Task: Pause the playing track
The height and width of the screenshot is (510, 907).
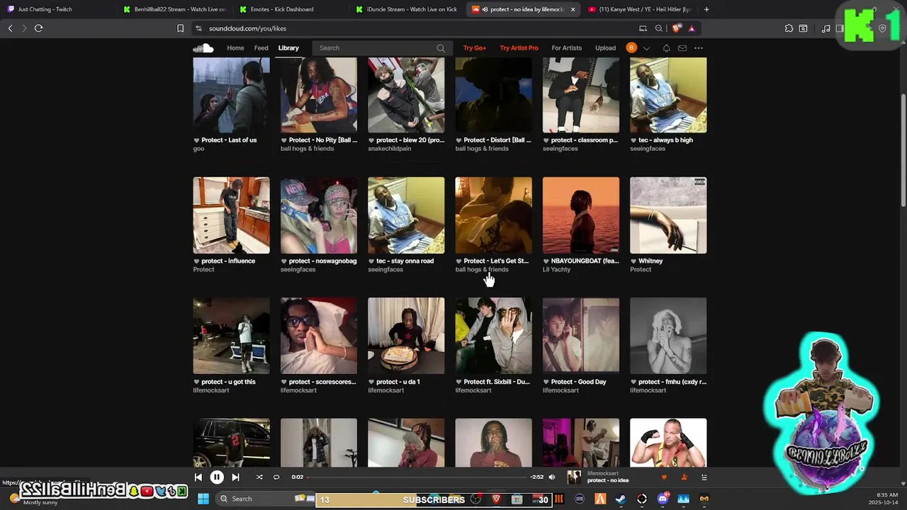Action: (217, 477)
